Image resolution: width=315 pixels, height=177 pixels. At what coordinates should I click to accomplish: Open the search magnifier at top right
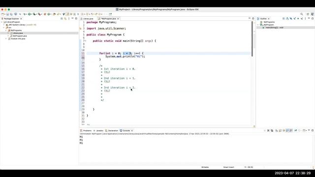[302, 14]
